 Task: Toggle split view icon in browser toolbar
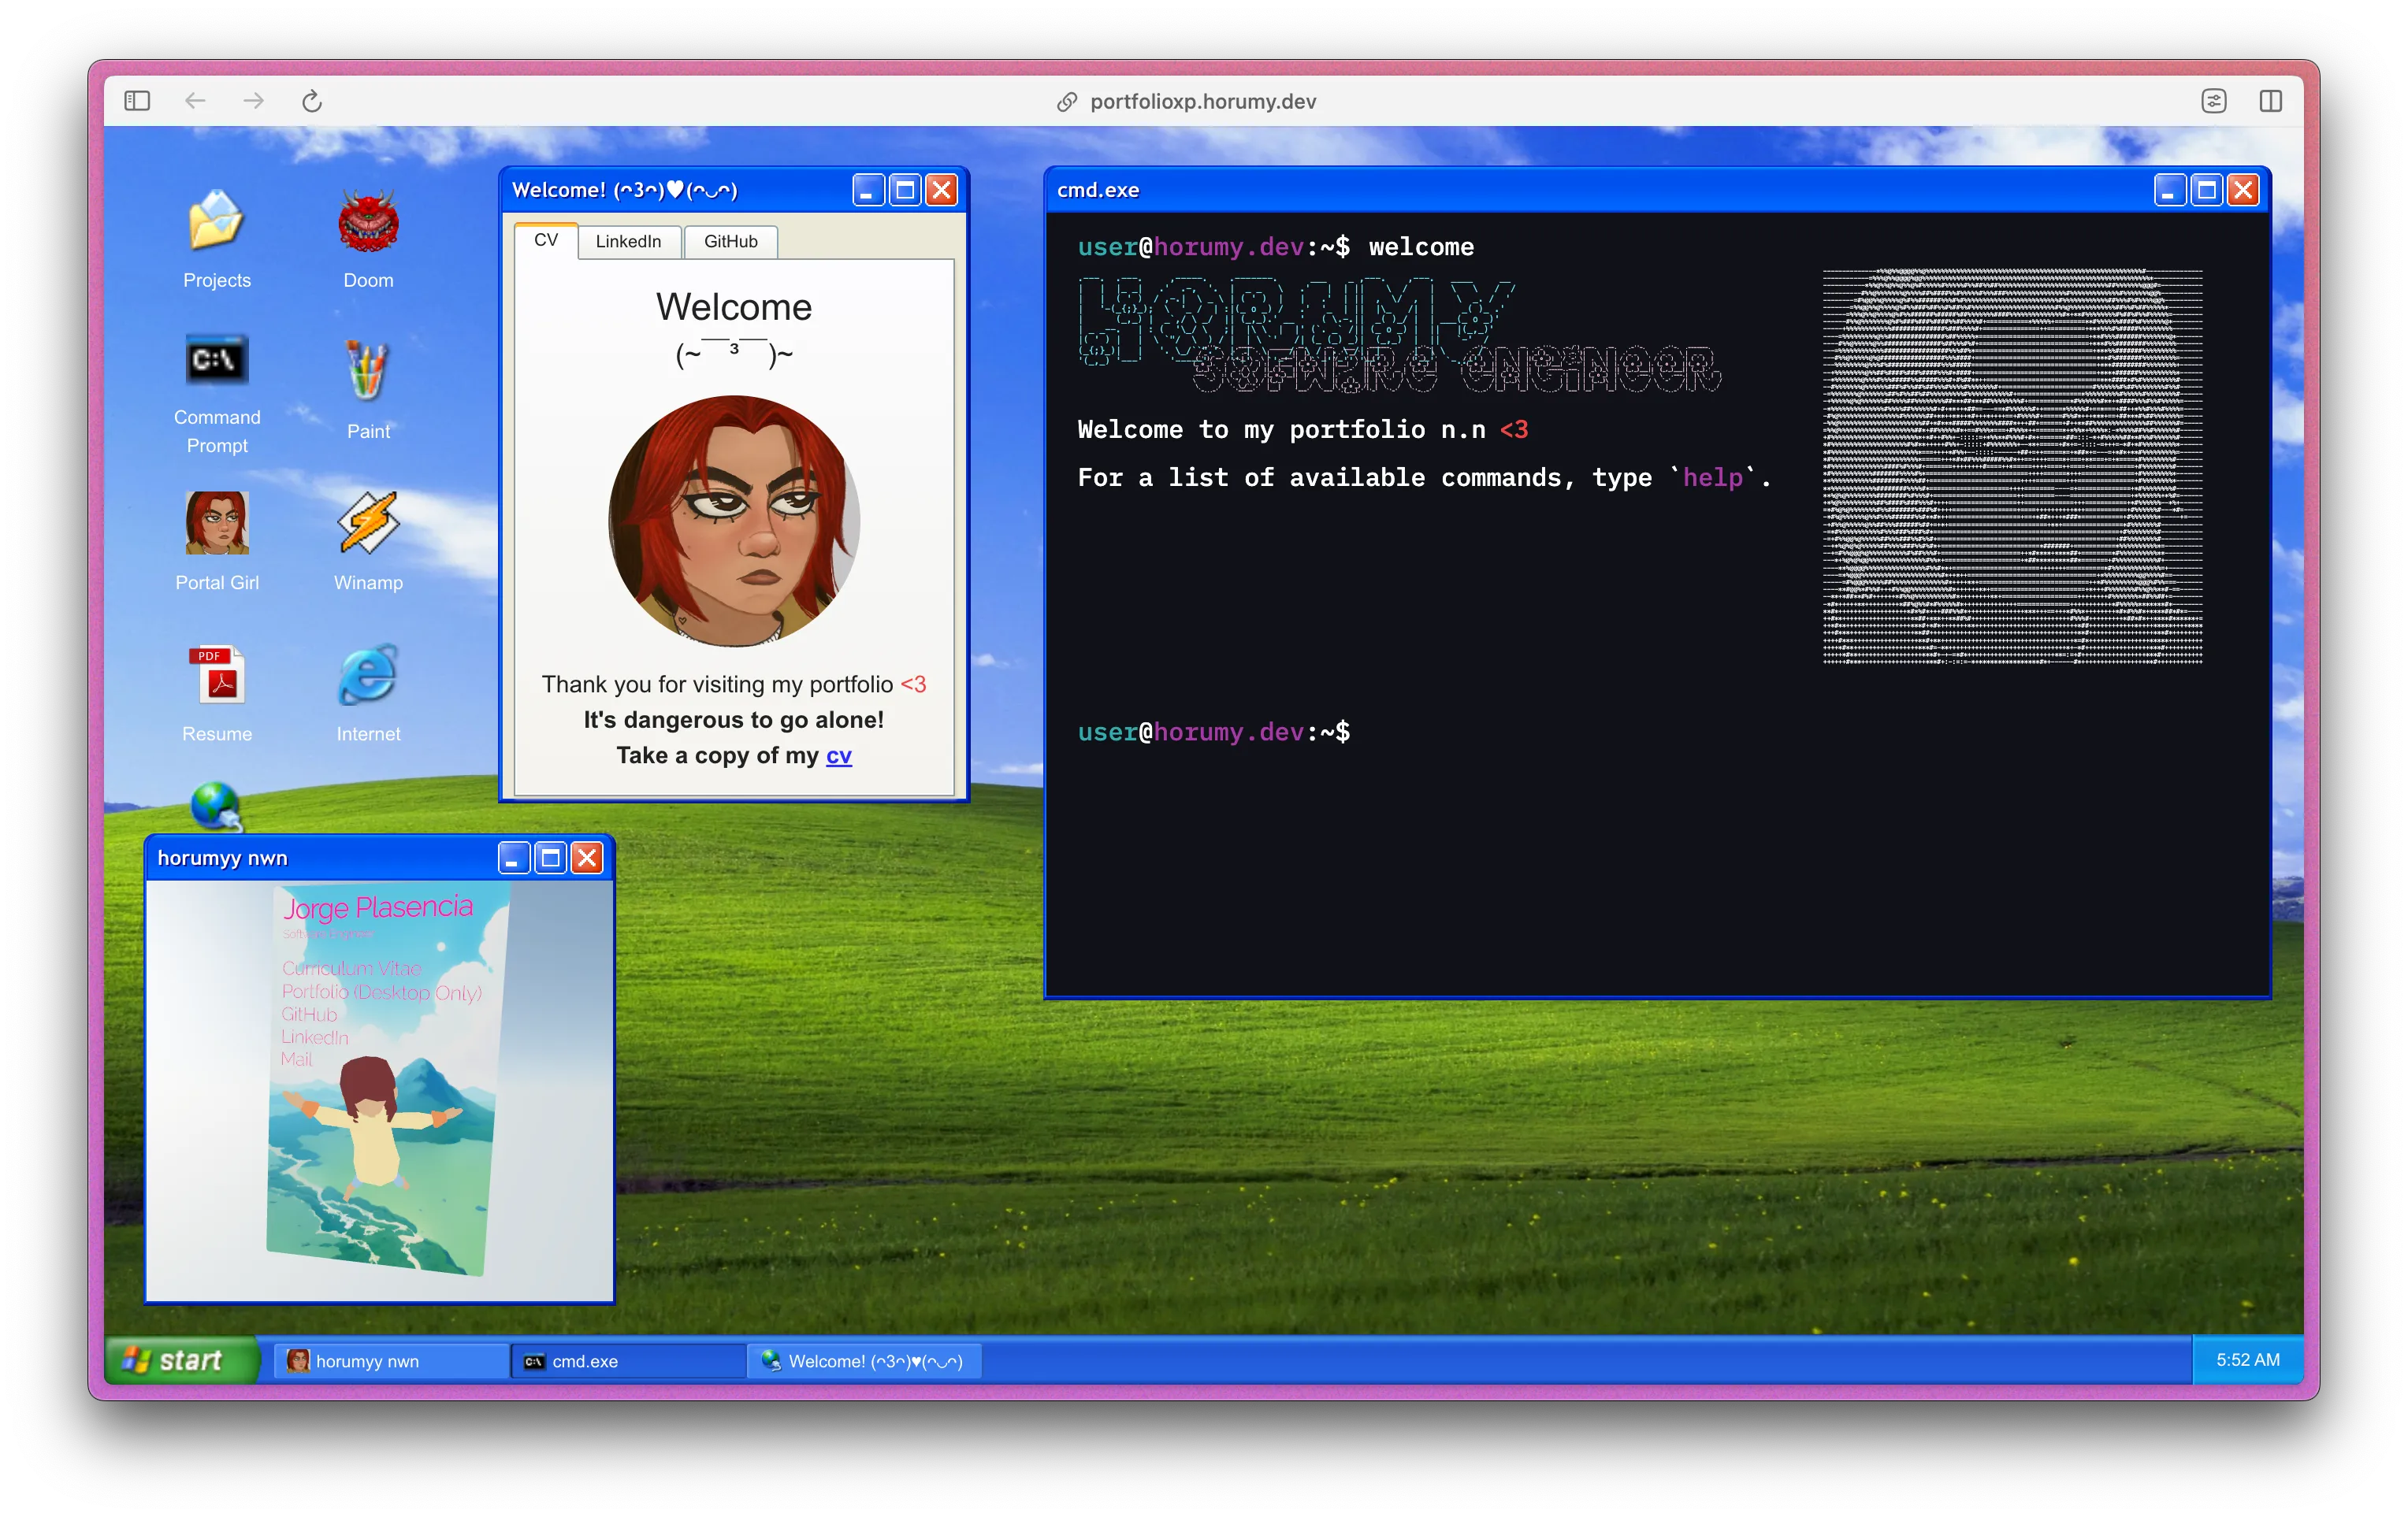[2270, 101]
